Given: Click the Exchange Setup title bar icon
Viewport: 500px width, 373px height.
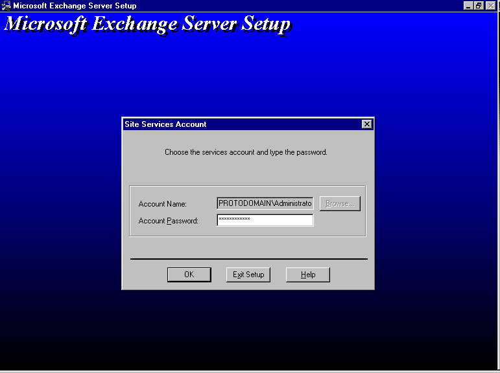Looking at the screenshot, I should tap(6, 6).
